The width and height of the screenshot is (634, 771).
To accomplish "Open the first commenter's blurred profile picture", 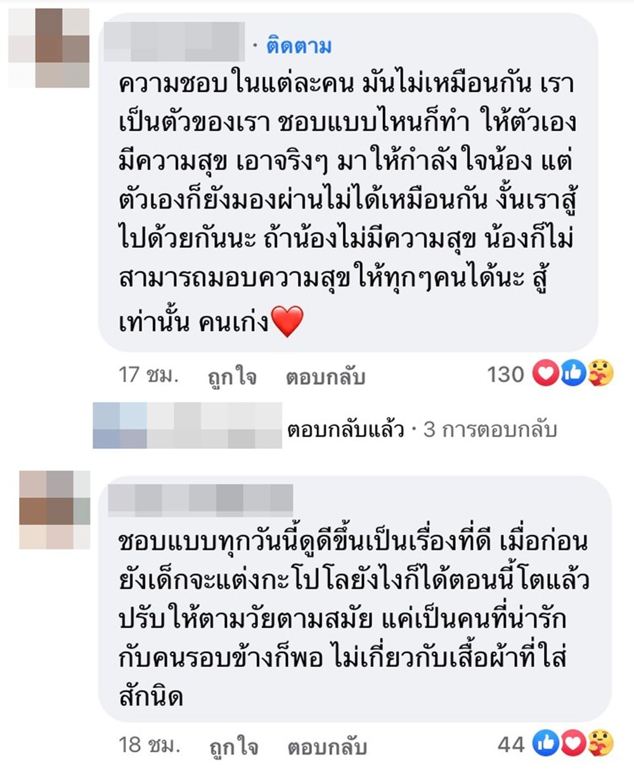I will point(49,48).
